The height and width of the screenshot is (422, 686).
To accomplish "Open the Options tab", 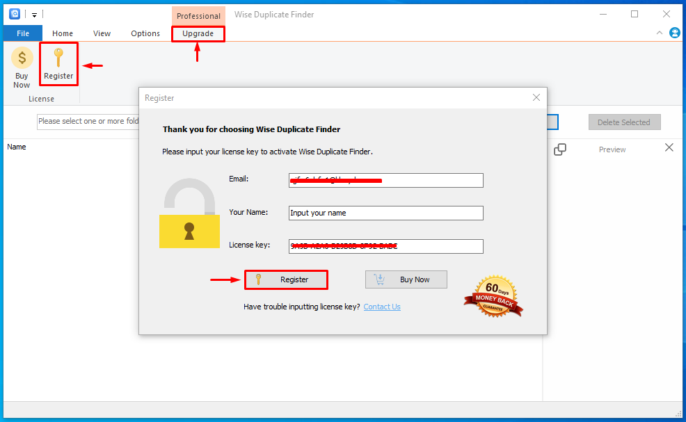I will coord(145,33).
